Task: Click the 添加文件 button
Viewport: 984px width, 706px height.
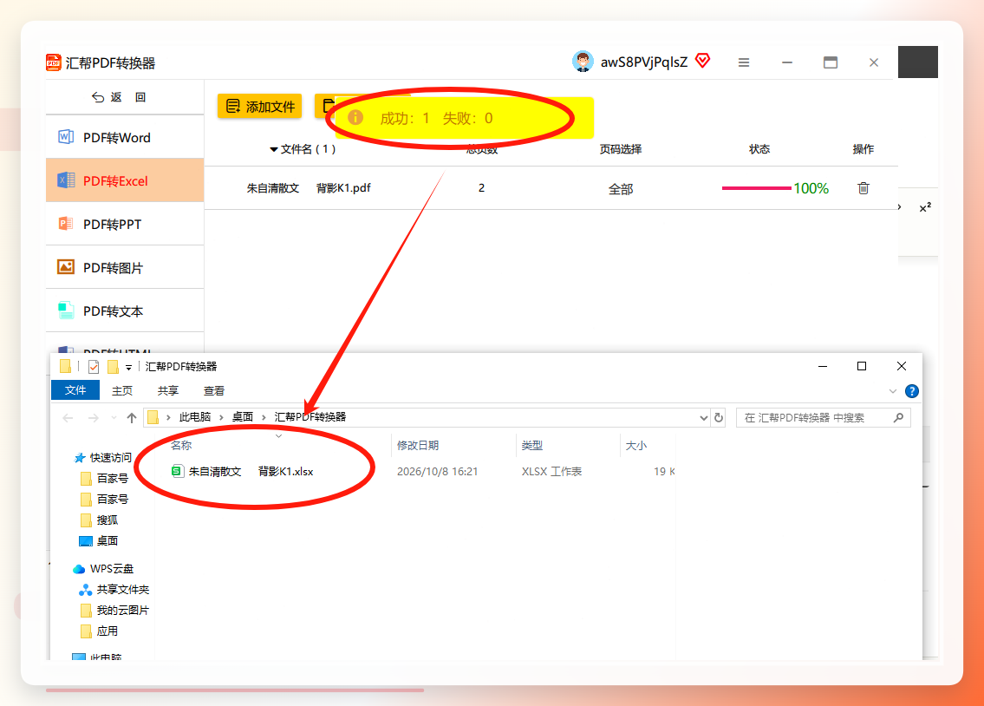Action: (260, 106)
